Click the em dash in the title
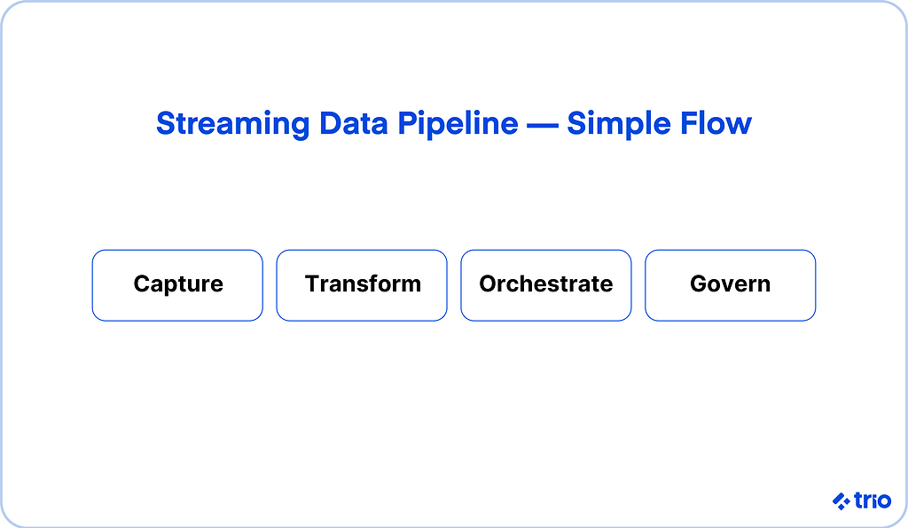 coord(543,123)
